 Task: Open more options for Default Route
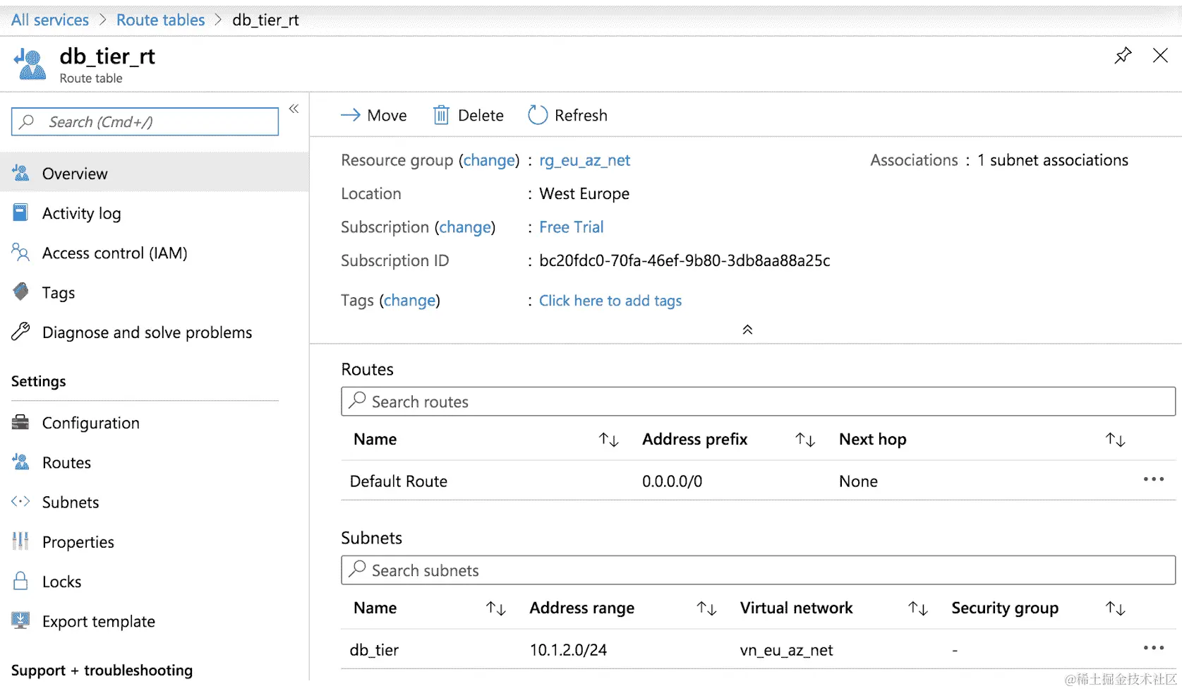[x=1154, y=479]
